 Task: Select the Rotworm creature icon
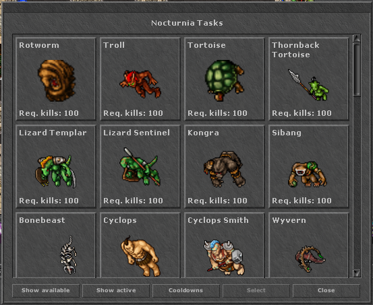click(57, 80)
